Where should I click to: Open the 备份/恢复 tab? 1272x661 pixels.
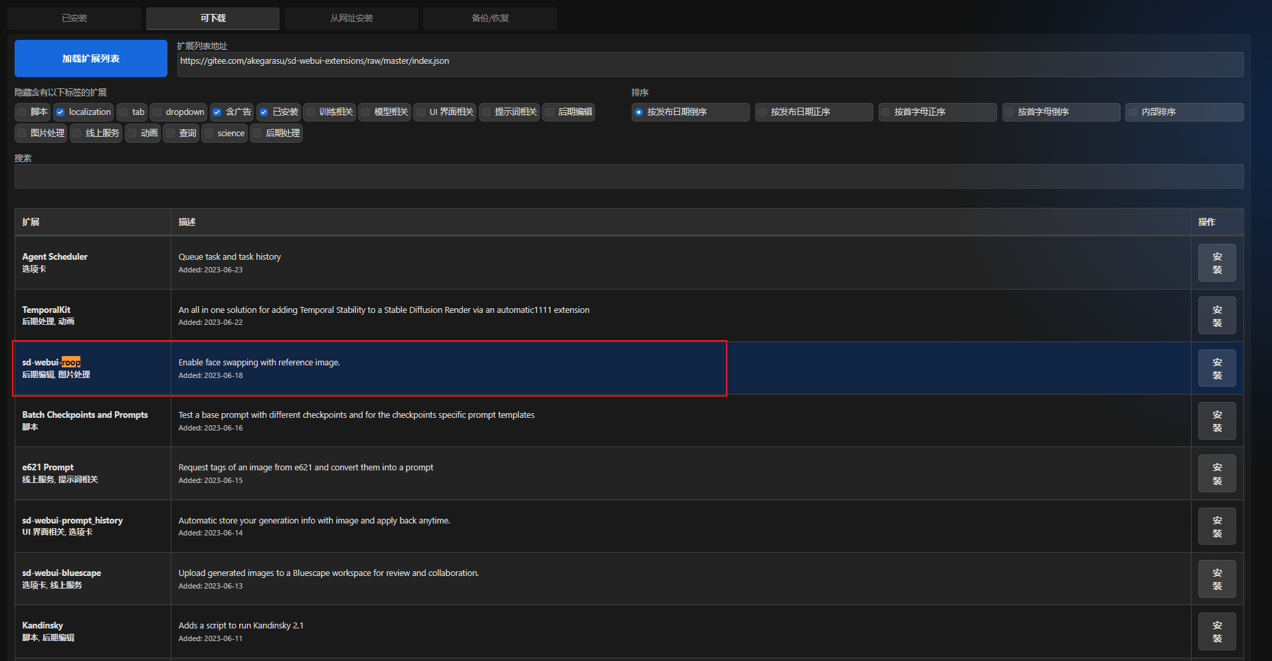pyautogui.click(x=490, y=18)
